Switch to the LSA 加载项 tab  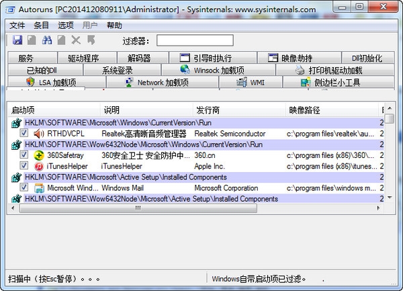click(57, 82)
